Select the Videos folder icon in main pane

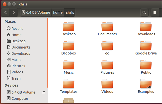tap(107, 84)
